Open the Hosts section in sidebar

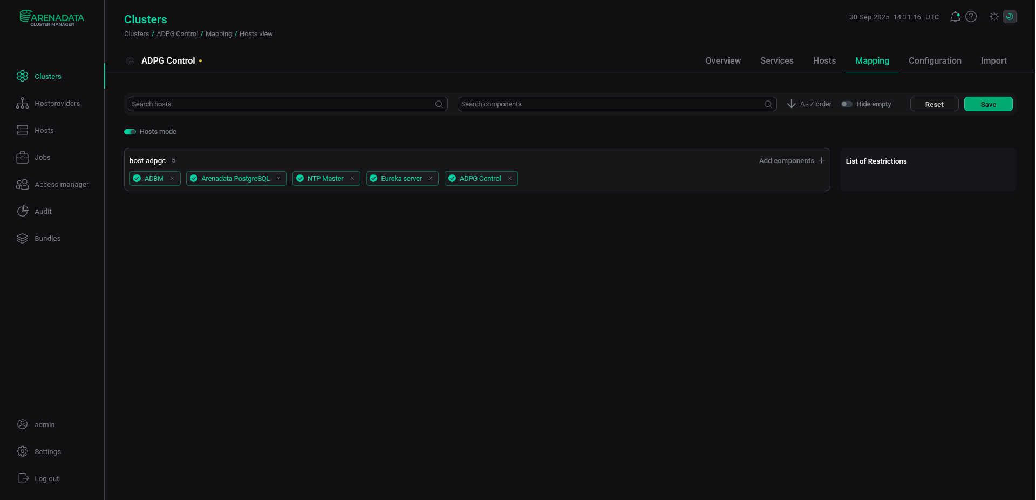(44, 130)
